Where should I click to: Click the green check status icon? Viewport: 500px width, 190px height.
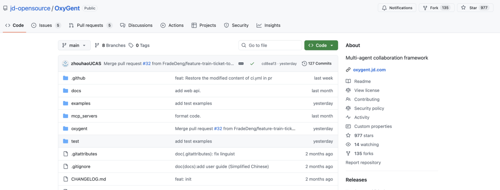coord(252,64)
